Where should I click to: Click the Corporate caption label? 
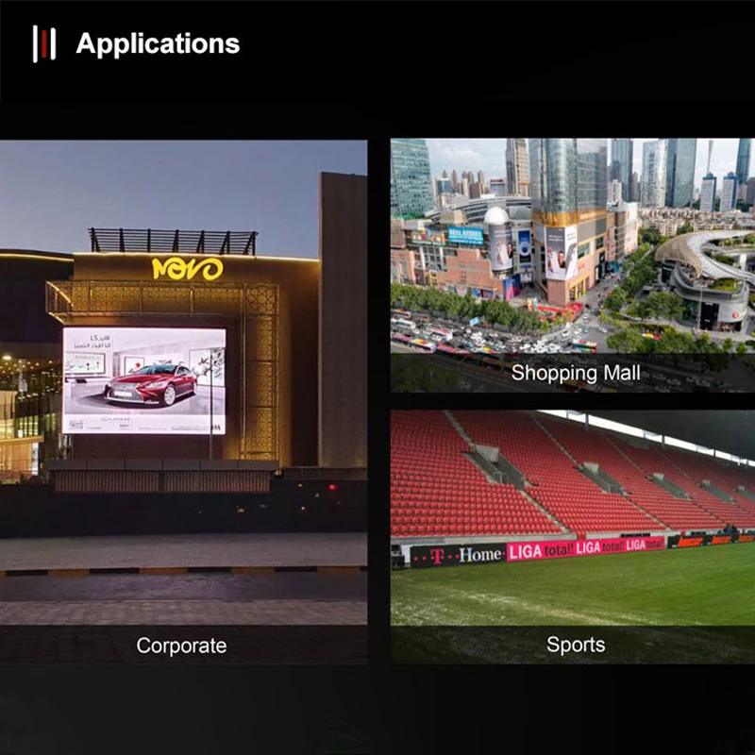(181, 646)
